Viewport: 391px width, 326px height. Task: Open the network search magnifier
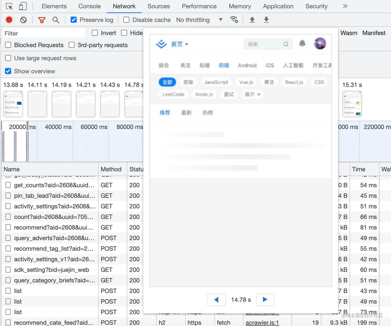(56, 20)
